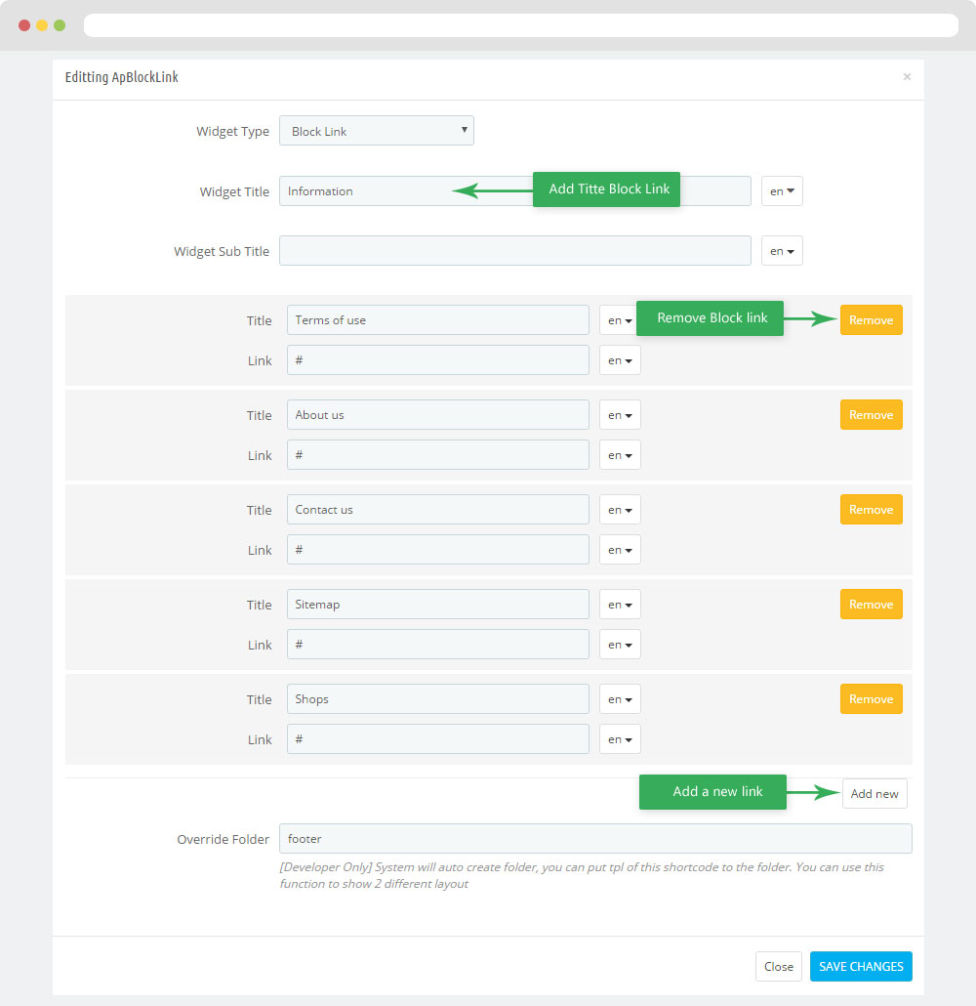
Task: Select the Sitemap title input
Action: point(437,605)
